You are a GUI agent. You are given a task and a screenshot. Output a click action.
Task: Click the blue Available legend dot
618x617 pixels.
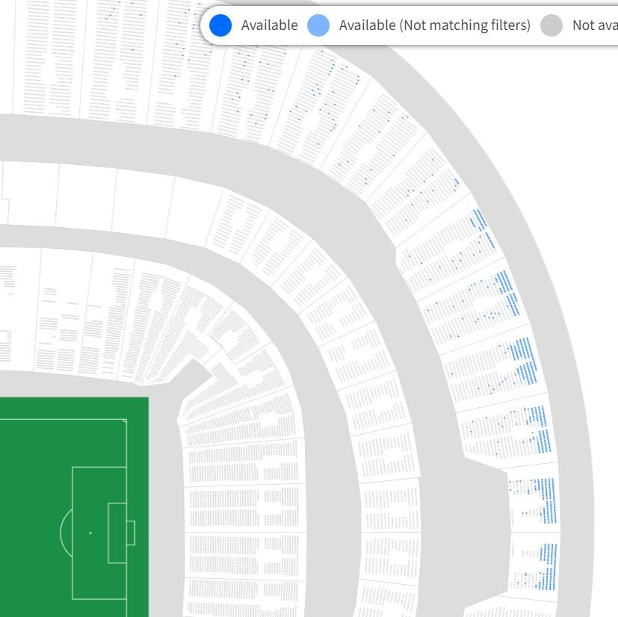click(220, 25)
